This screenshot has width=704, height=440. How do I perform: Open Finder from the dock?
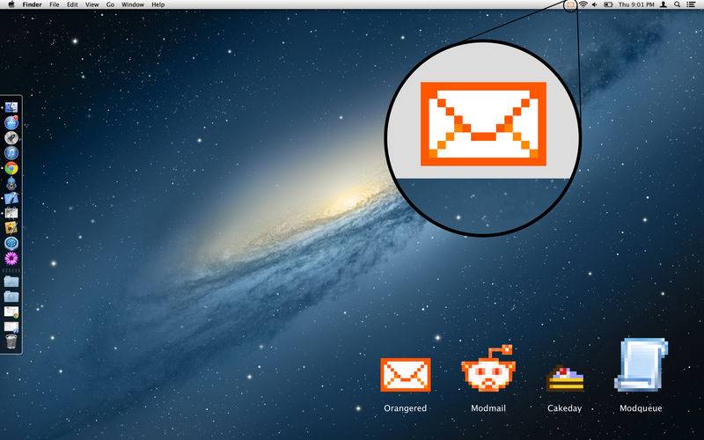click(11, 107)
